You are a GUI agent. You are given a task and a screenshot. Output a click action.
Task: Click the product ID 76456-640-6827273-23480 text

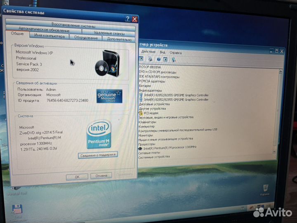click(x=67, y=100)
